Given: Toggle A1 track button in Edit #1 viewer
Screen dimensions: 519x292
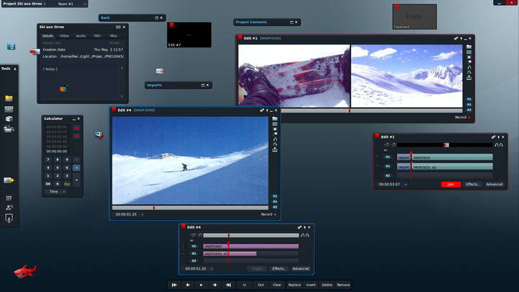Looking at the screenshot, I should 469,105.
